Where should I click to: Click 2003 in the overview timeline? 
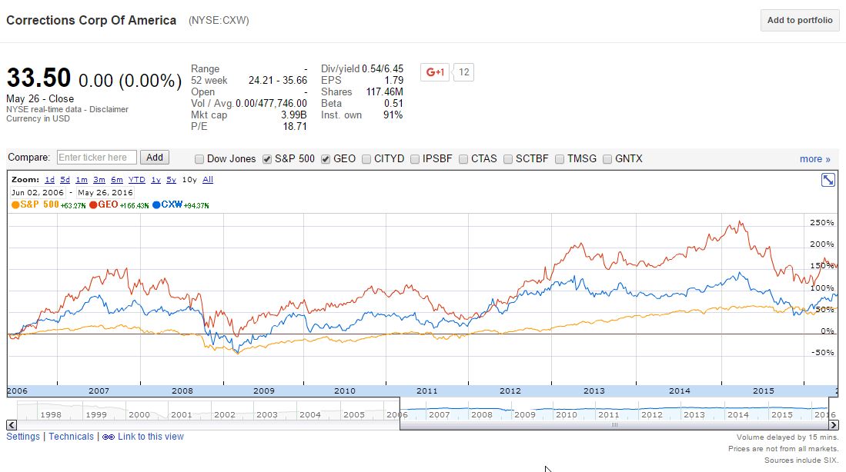[x=267, y=415]
